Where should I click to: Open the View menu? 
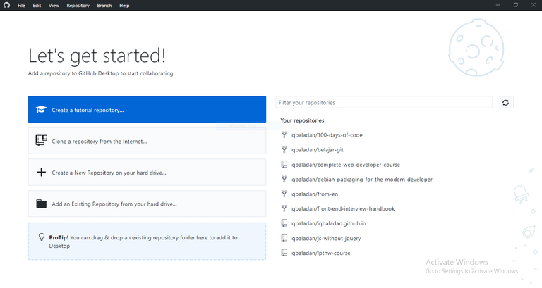tap(54, 5)
